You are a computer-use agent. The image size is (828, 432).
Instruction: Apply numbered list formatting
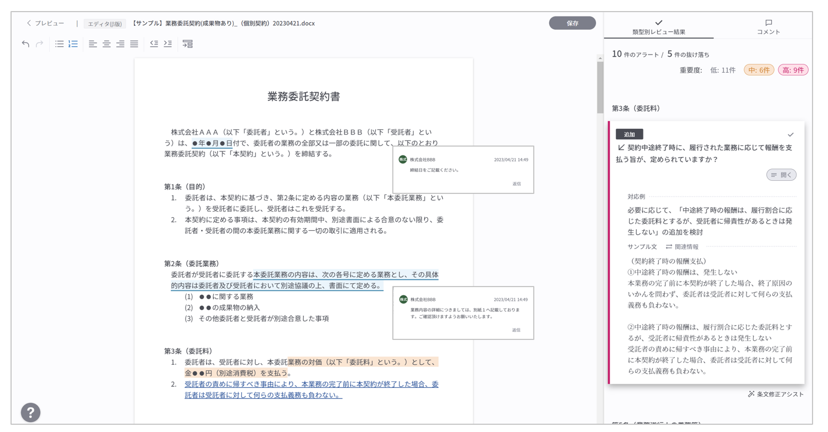[73, 44]
